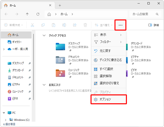Open ピクチャ in the sidebar
This screenshot has height=127, width=164.
[x=14, y=85]
